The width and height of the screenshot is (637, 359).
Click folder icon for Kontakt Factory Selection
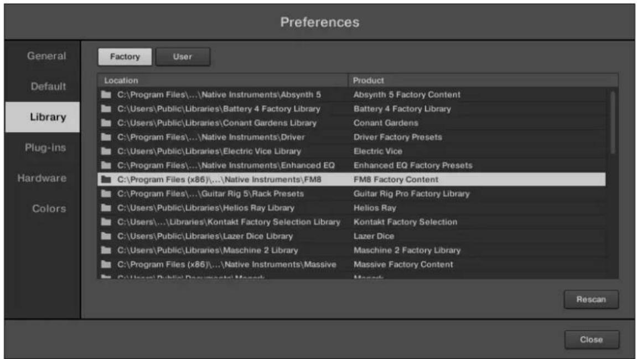(106, 222)
